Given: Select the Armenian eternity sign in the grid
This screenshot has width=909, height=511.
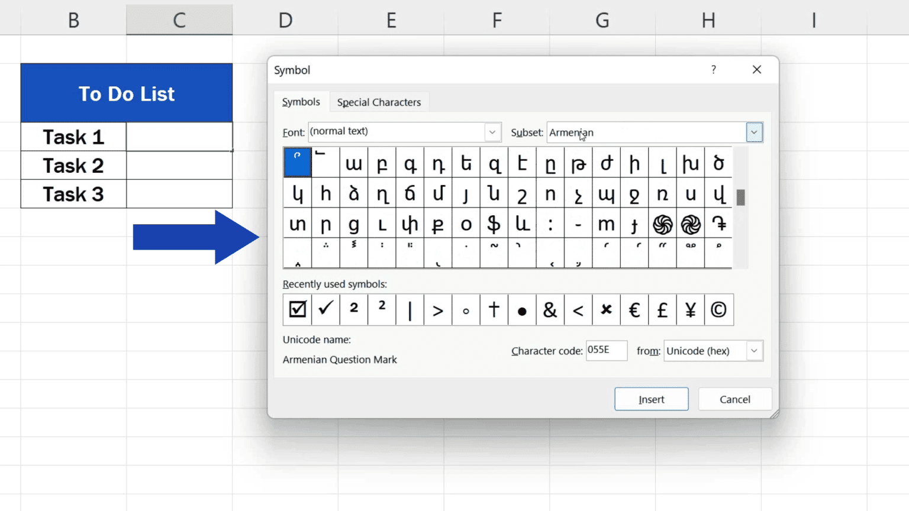Looking at the screenshot, I should pyautogui.click(x=663, y=225).
